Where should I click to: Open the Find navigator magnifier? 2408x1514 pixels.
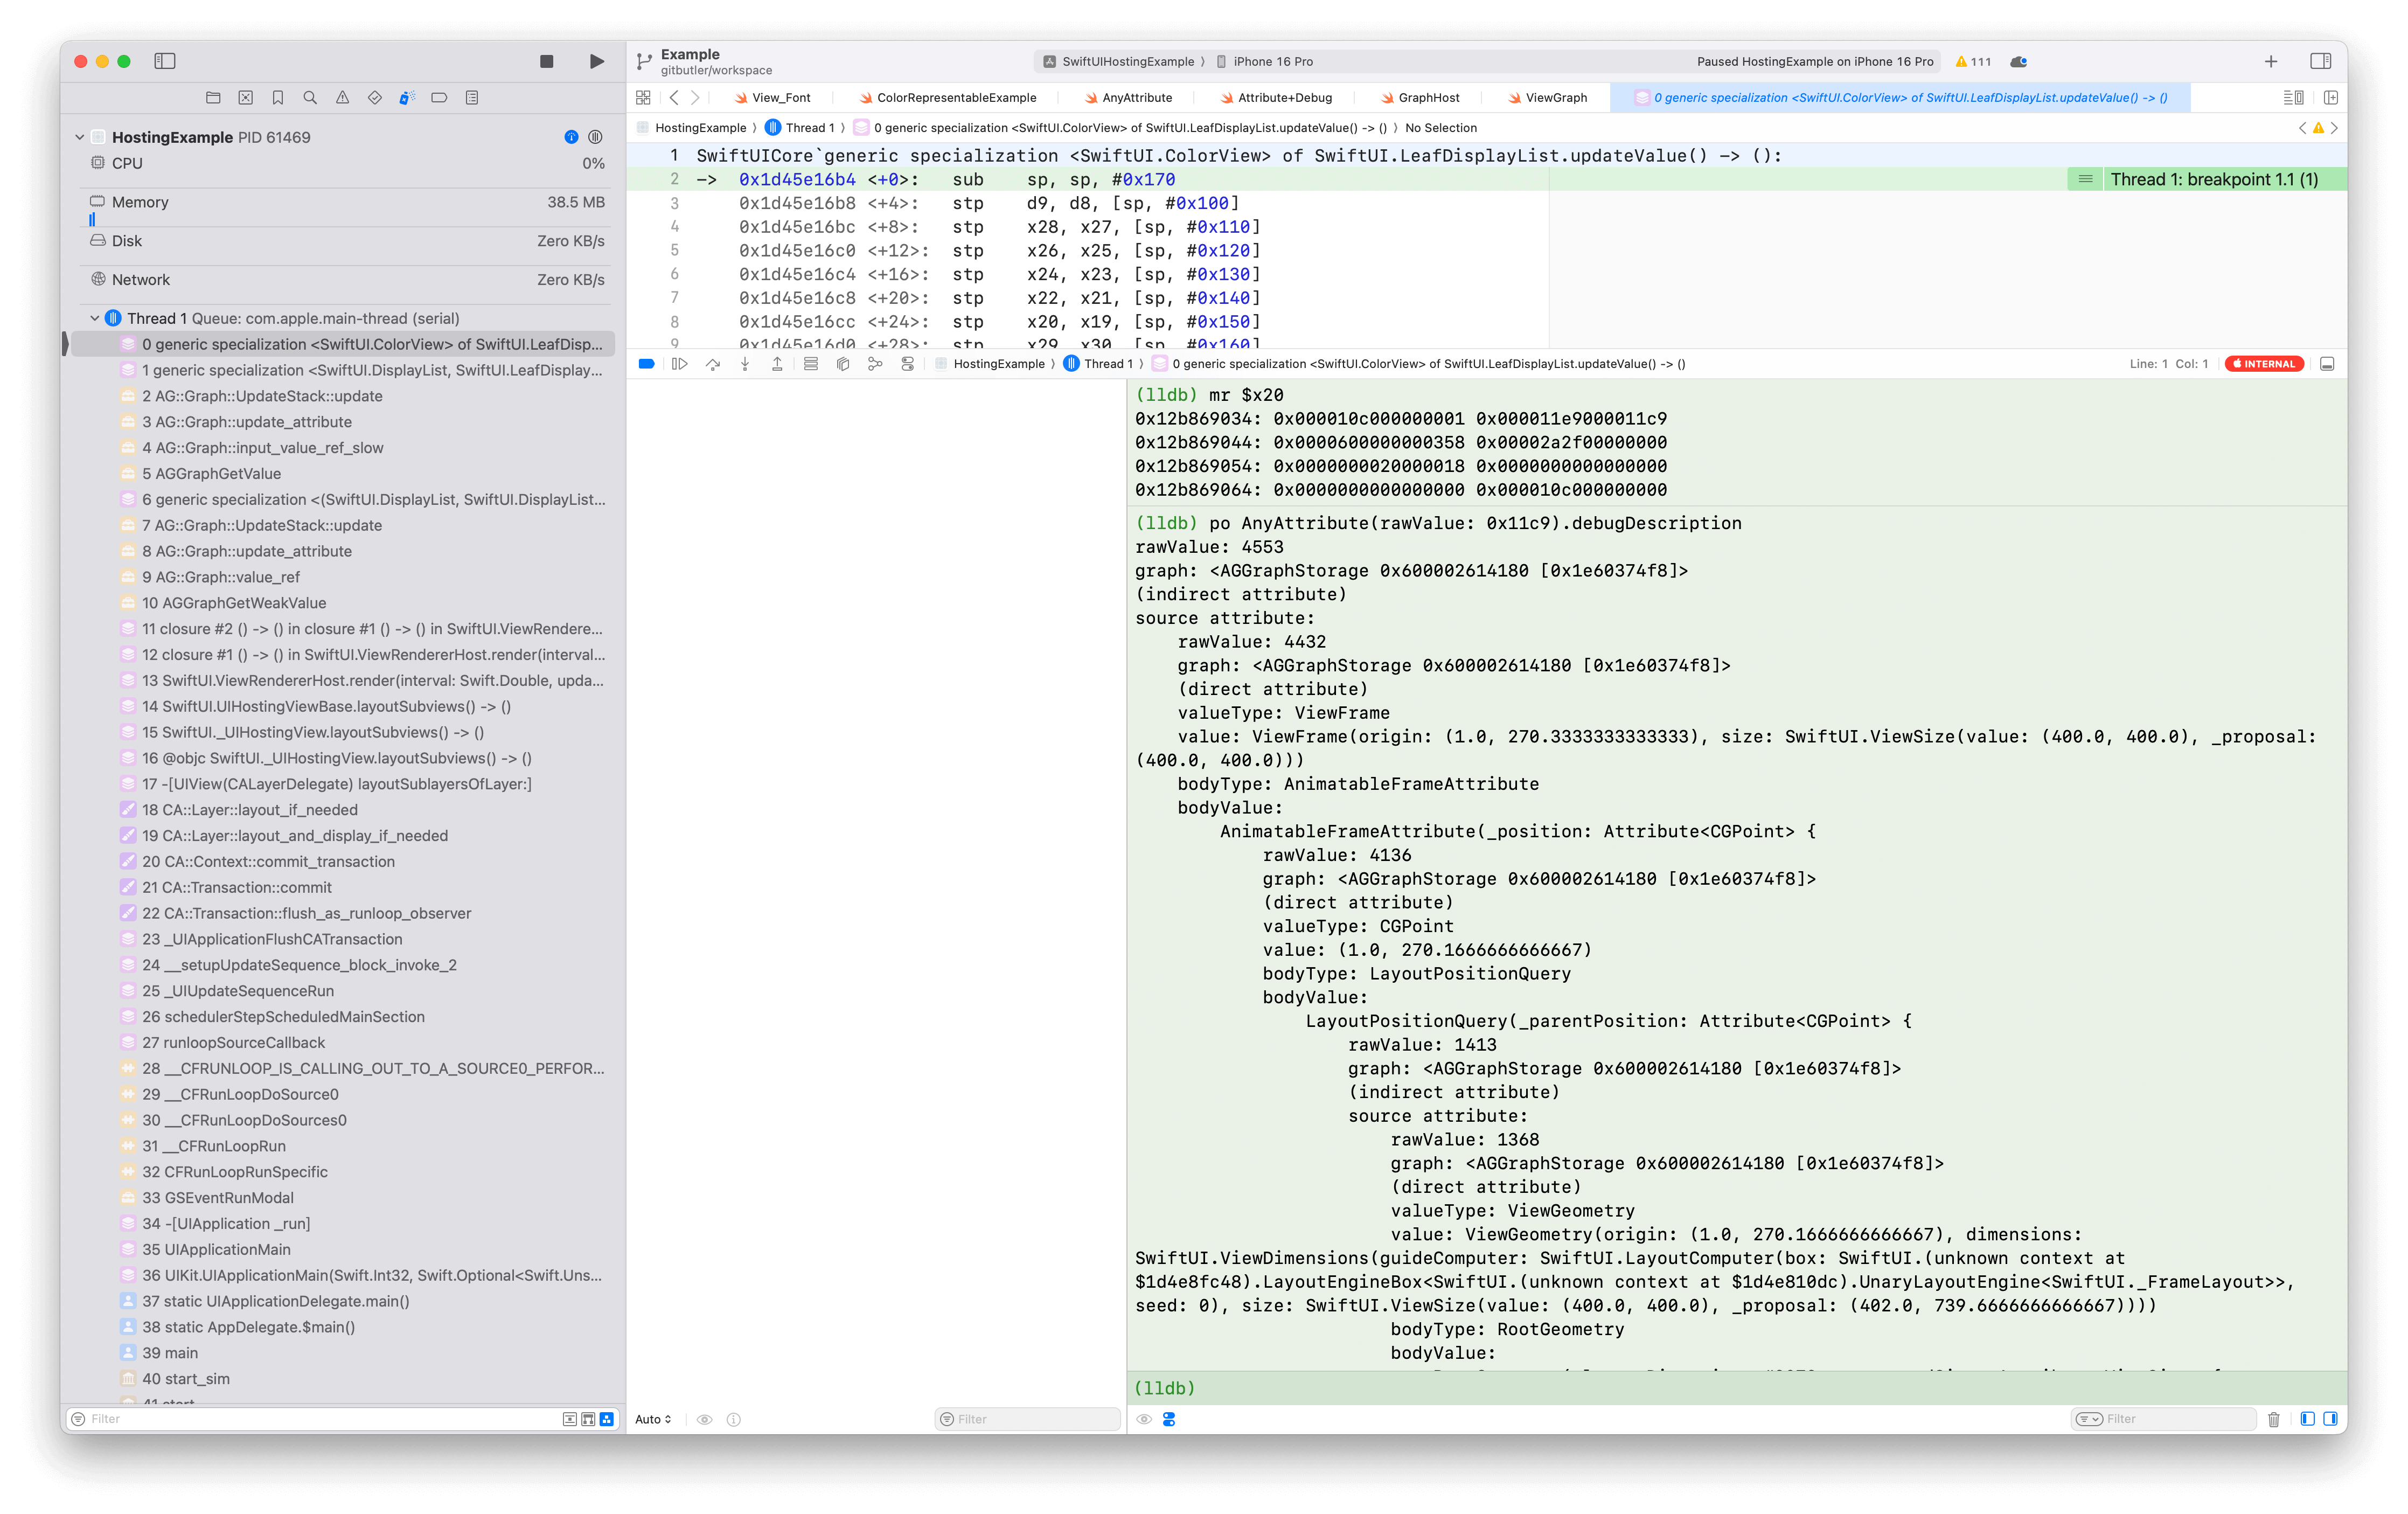click(310, 98)
